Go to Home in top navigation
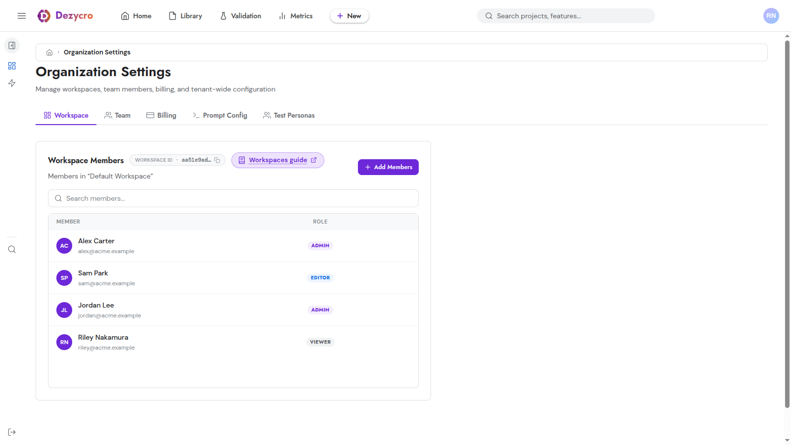 pos(136,16)
